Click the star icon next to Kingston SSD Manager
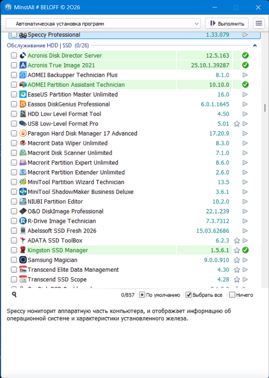 coord(237,250)
